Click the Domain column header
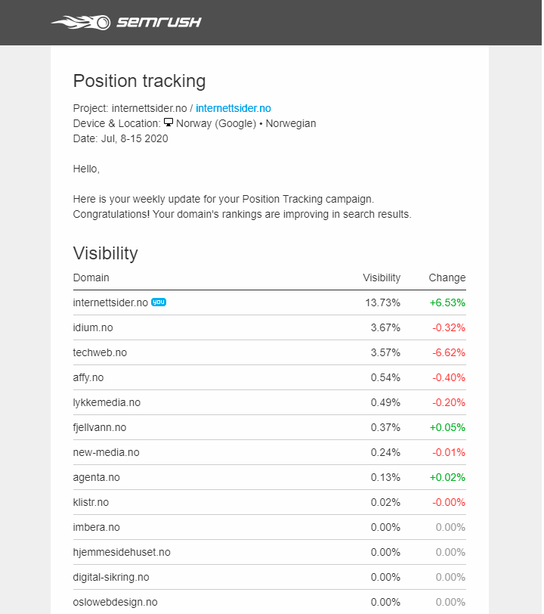Viewport: 544px width, 614px height. coord(91,278)
